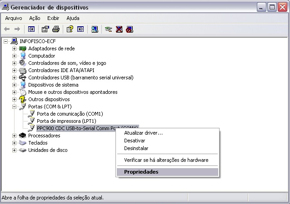Choose Desativar in the context menu
The height and width of the screenshot is (204, 290).
(x=168, y=141)
